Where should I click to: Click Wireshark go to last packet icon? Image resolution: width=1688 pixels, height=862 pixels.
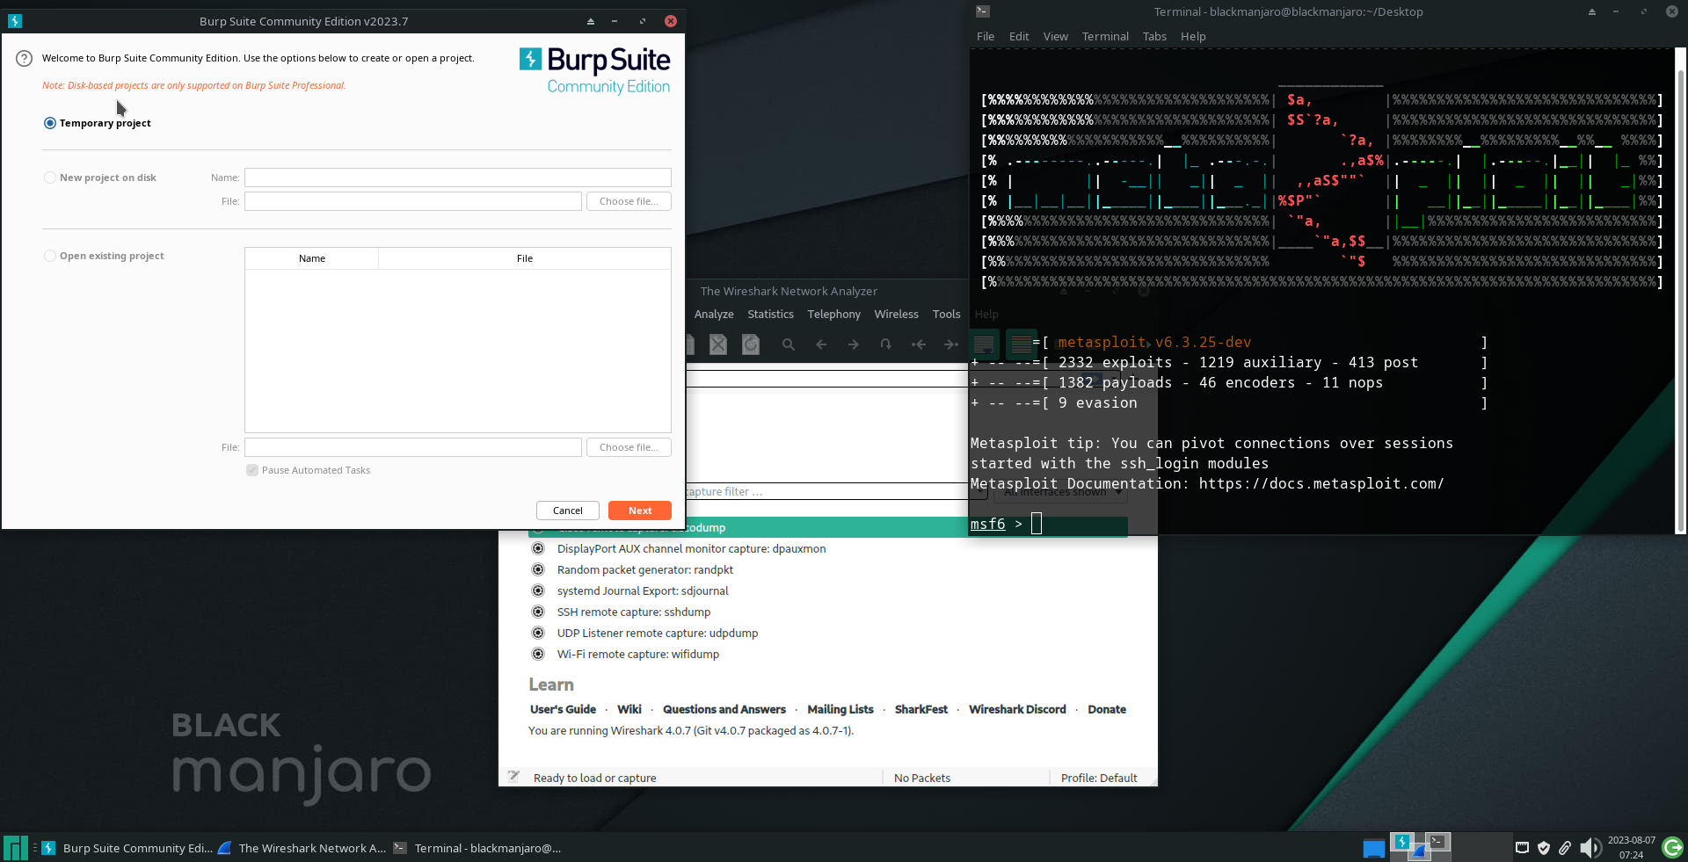951,344
